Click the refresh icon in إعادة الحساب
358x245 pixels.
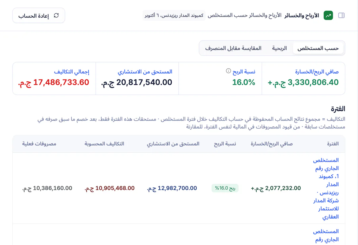pyautogui.click(x=56, y=15)
